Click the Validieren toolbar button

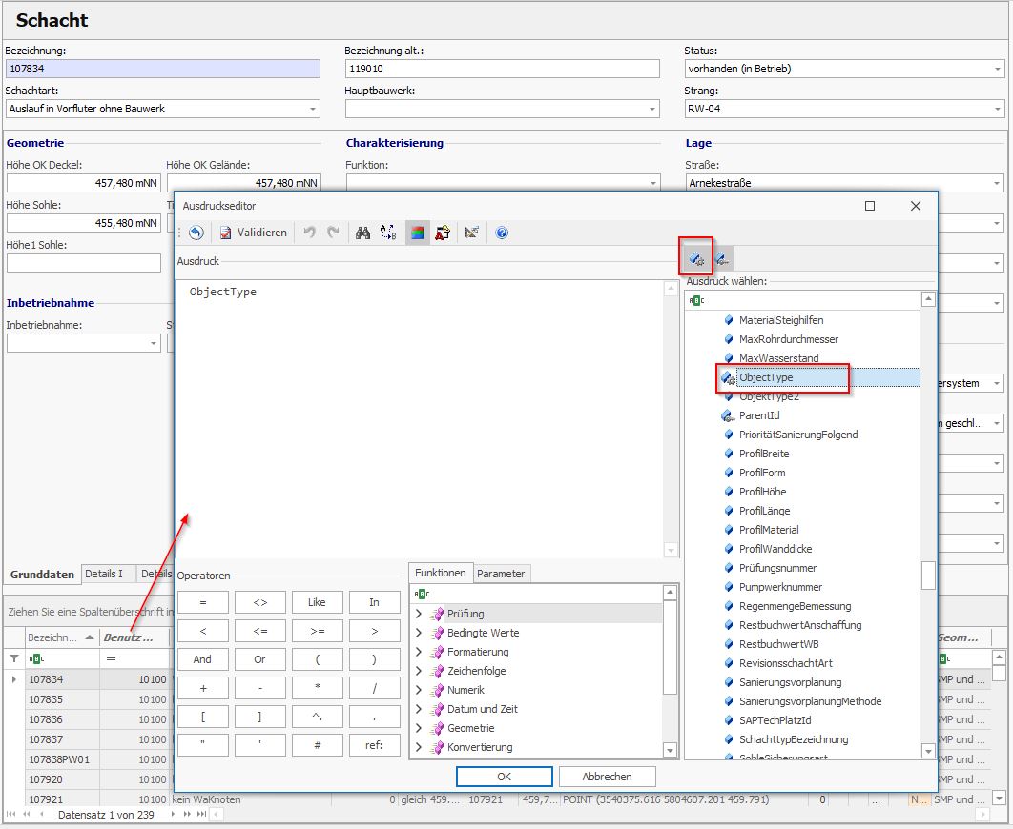coord(254,233)
